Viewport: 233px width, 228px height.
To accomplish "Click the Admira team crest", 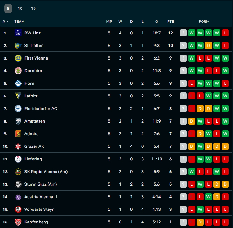I will click(18, 134).
